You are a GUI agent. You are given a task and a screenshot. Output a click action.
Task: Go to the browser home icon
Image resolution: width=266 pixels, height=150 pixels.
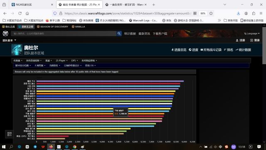tap(27, 13)
